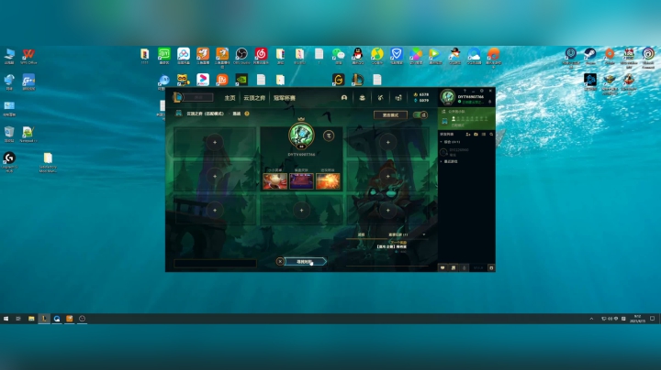Open the Steam desktop icon
Image resolution: width=661 pixels, height=370 pixels.
[x=590, y=54]
